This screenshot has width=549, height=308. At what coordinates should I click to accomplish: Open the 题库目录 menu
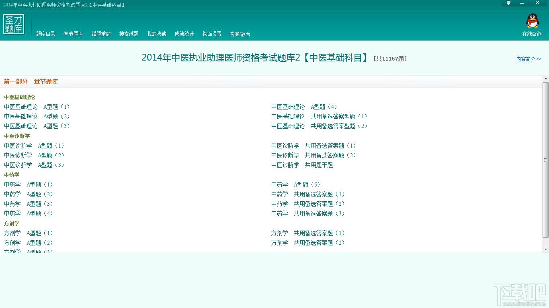tap(46, 34)
